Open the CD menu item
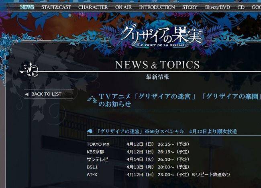Viewport: 261px width, 188px height. 241,7
